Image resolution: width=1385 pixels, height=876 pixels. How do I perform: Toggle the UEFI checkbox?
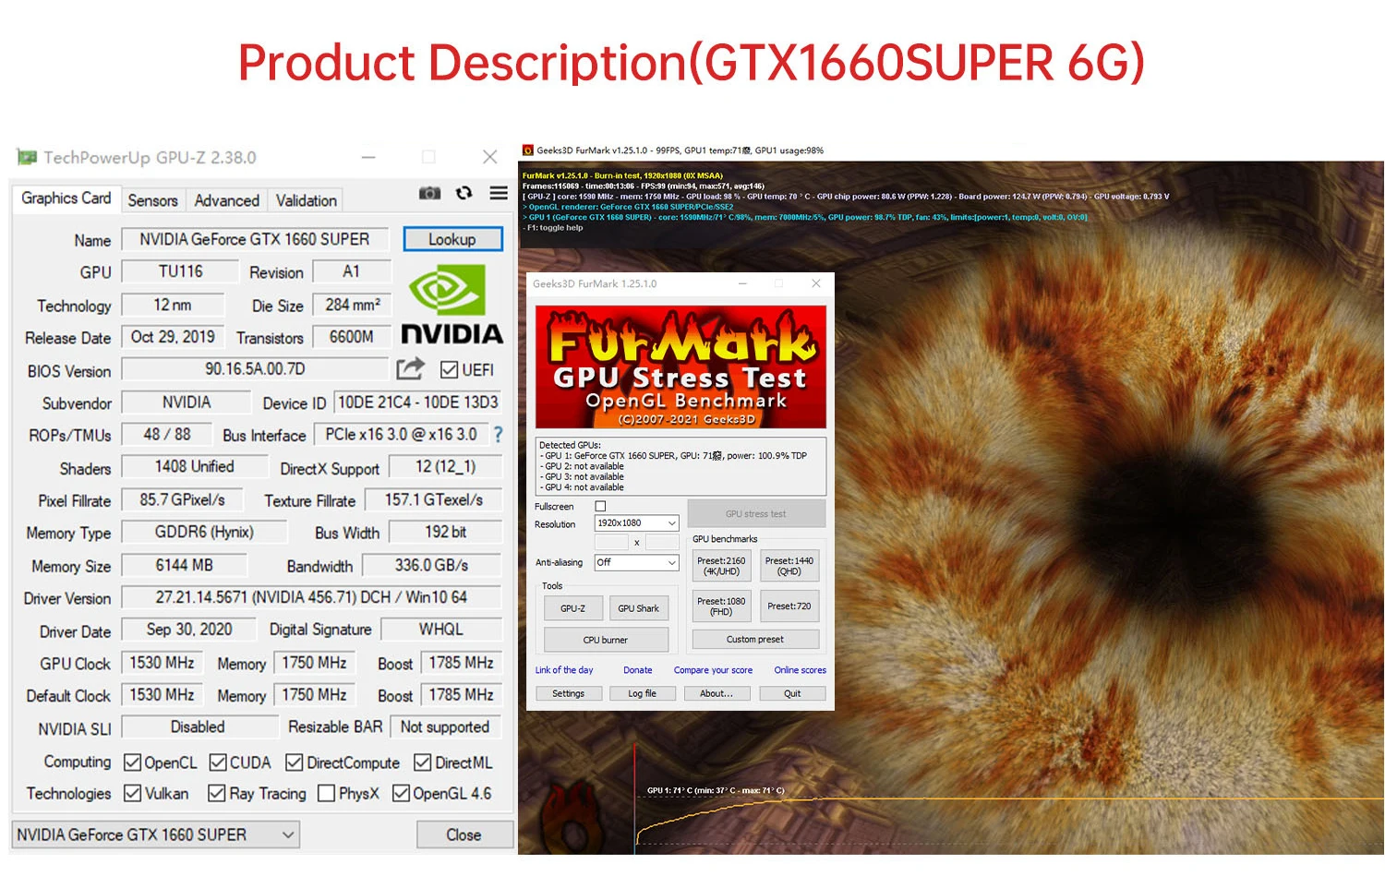tap(450, 369)
